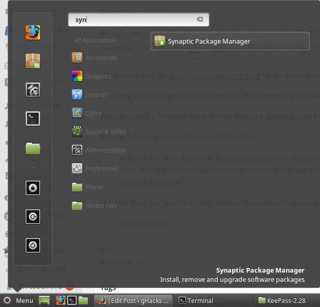Viewport: 320px width, 307px height.
Task: Select the All Applications category
Action: click(x=95, y=40)
